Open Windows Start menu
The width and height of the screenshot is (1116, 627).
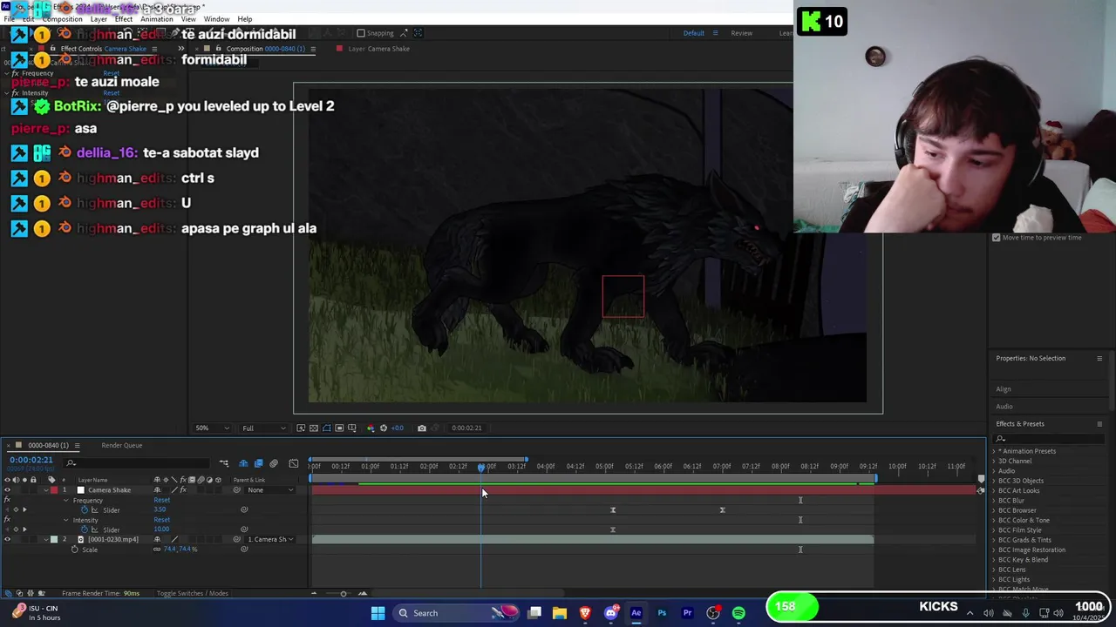[x=378, y=613]
